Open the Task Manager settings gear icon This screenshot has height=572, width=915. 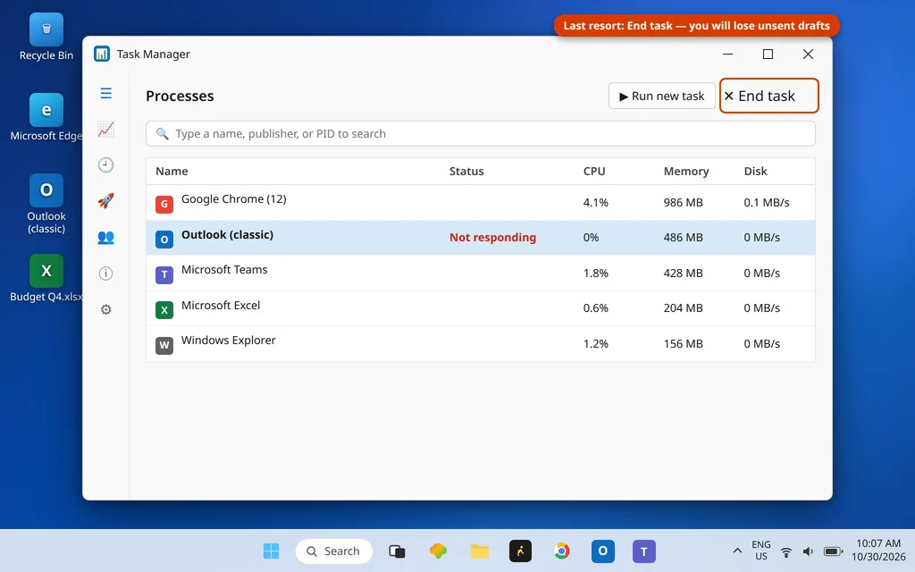pyautogui.click(x=105, y=309)
